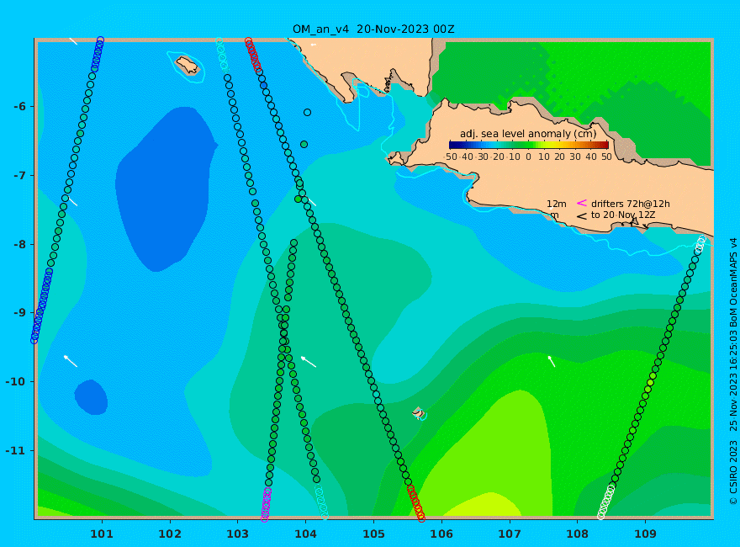
Task: Click latitude axis label -6
Action: pyautogui.click(x=19, y=106)
